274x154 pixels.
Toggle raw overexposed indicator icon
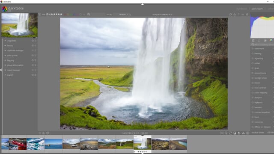pyautogui.click(x=230, y=133)
